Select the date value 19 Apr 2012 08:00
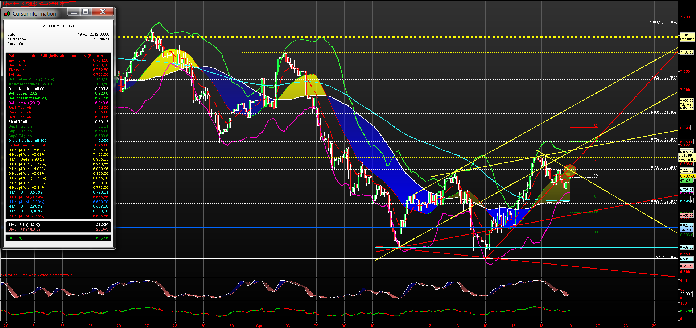The width and height of the screenshot is (696, 328). click(x=93, y=34)
